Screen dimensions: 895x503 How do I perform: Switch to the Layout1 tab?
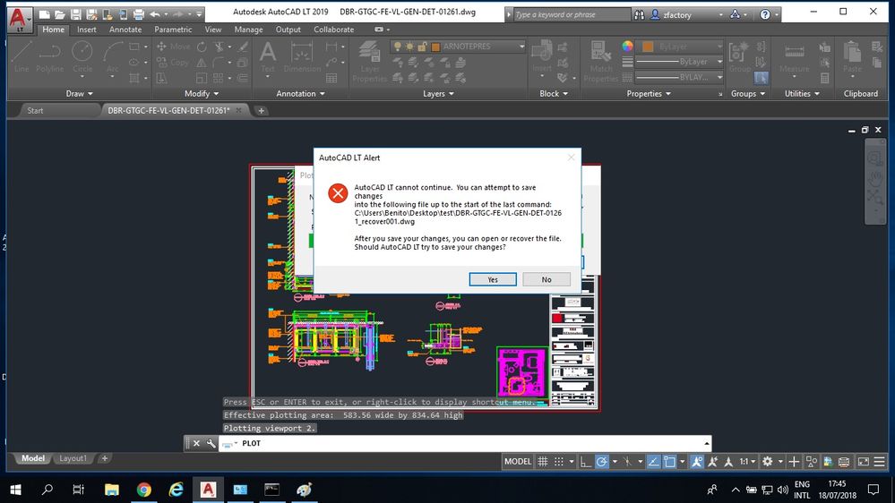click(x=73, y=458)
